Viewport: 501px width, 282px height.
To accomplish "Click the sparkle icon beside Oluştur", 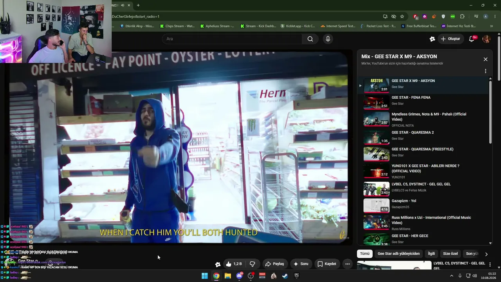I will pyautogui.click(x=432, y=39).
